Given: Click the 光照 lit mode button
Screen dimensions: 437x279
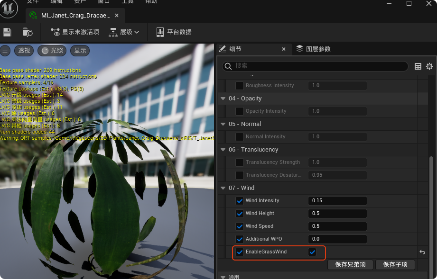Looking at the screenshot, I should tap(52, 51).
